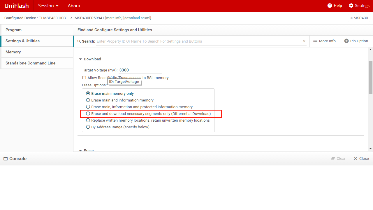The image size is (373, 210).
Task: Click the settings panel scrollbar thumb
Action: (x=371, y=77)
